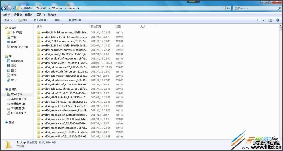Expand arrow after winsxs breadcrumb
283x151 pixels.
point(79,8)
